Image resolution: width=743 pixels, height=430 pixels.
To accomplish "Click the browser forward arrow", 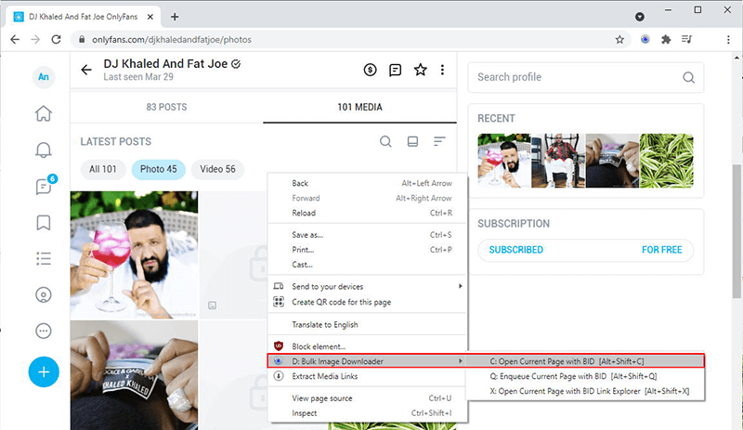I will pos(35,39).
